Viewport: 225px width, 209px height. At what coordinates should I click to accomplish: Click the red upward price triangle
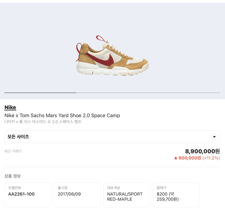(176, 158)
